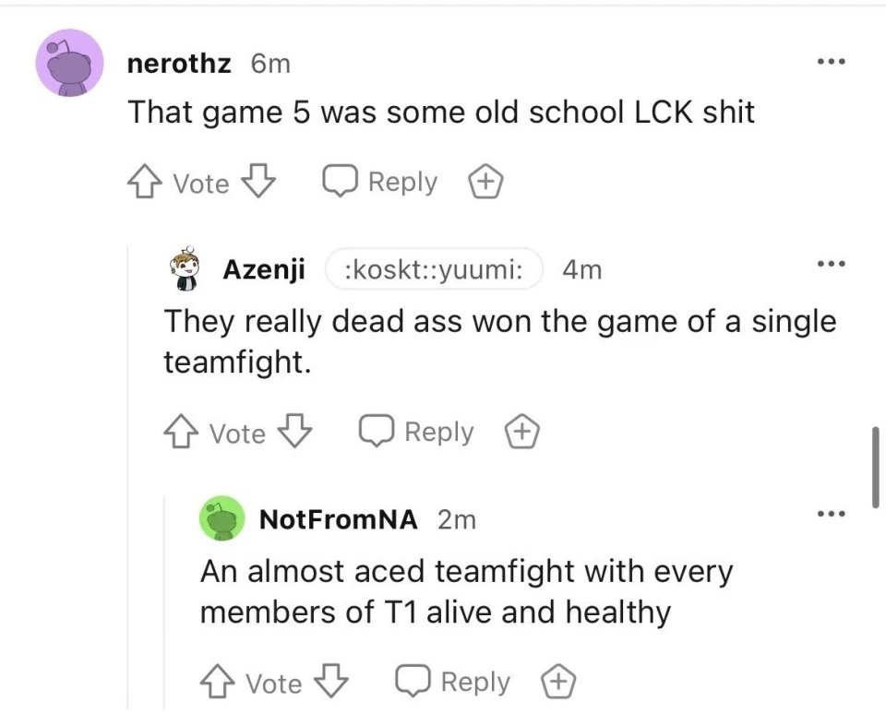Screen dimensions: 886x713
Task: Open more options for nerothz's comment
Action: (x=831, y=63)
